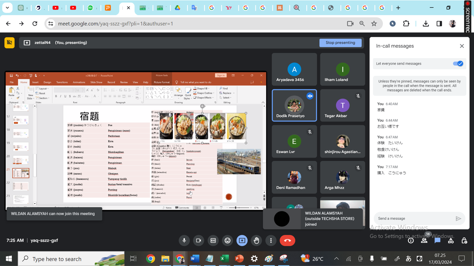The height and width of the screenshot is (266, 474).
Task: Raise hand in the meeting
Action: [x=257, y=240]
